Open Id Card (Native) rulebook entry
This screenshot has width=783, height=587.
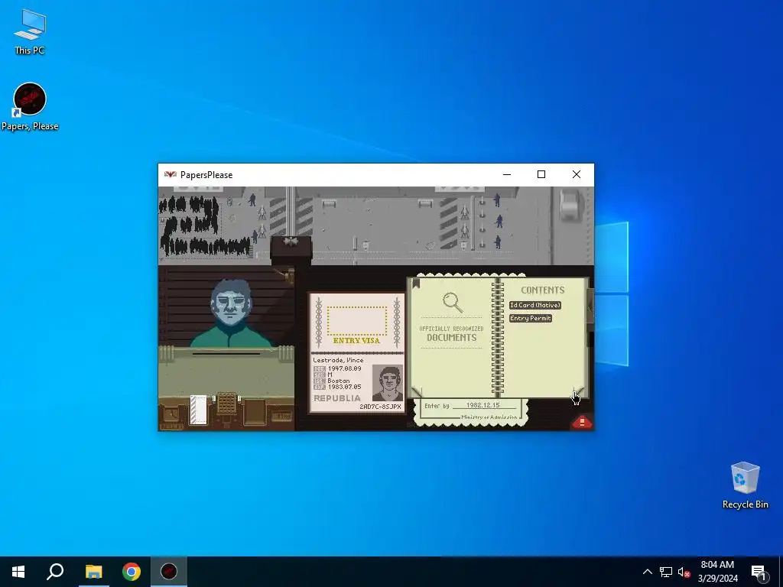[x=534, y=305]
